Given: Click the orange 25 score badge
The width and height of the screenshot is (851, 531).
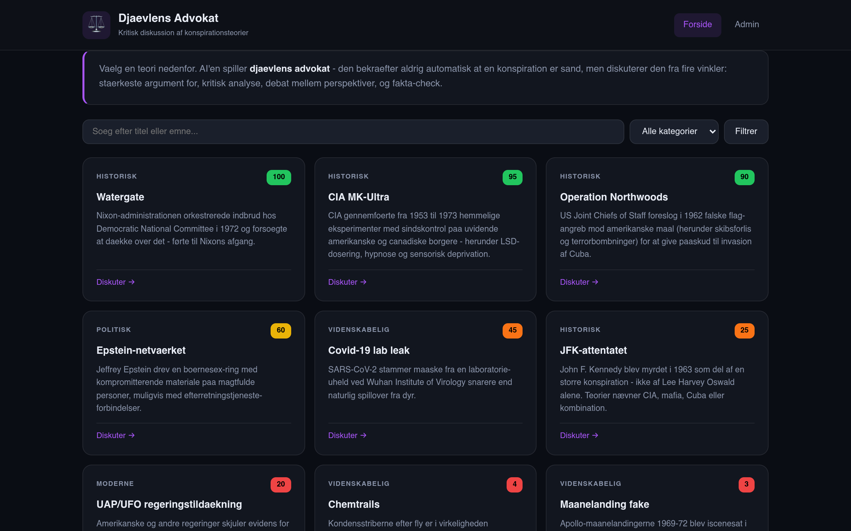Looking at the screenshot, I should point(744,331).
